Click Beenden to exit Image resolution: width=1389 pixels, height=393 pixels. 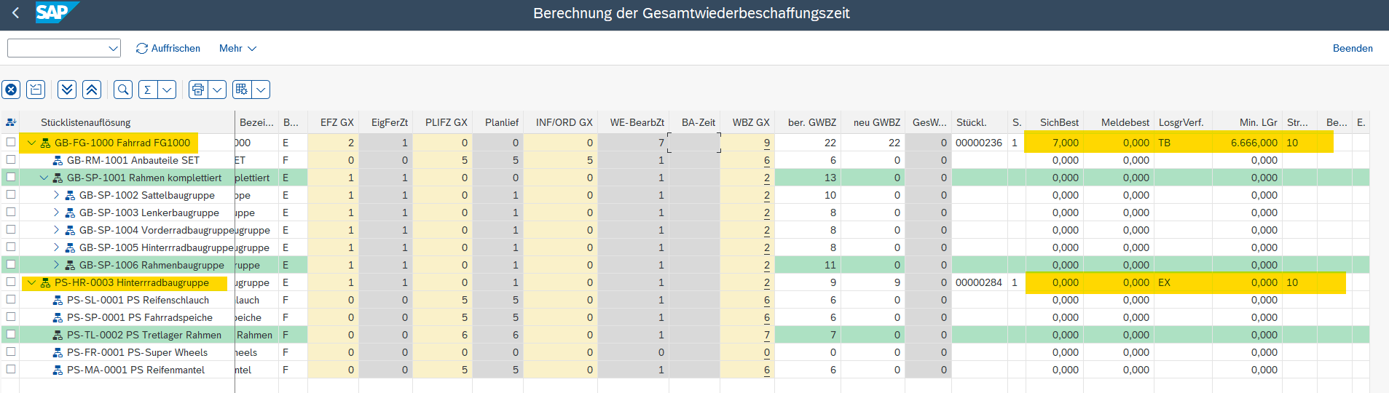pyautogui.click(x=1352, y=48)
